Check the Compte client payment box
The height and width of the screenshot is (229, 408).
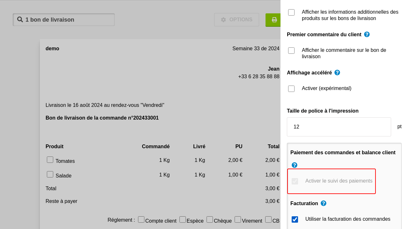click(x=141, y=219)
